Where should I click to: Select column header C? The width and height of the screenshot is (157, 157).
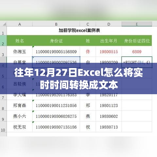click(88, 24)
